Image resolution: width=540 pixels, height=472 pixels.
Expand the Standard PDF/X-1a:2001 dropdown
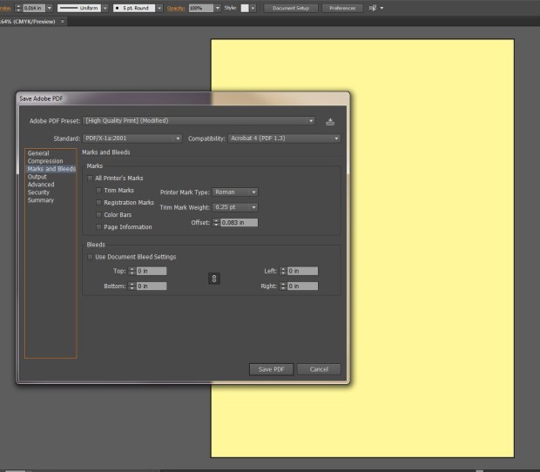coord(132,138)
